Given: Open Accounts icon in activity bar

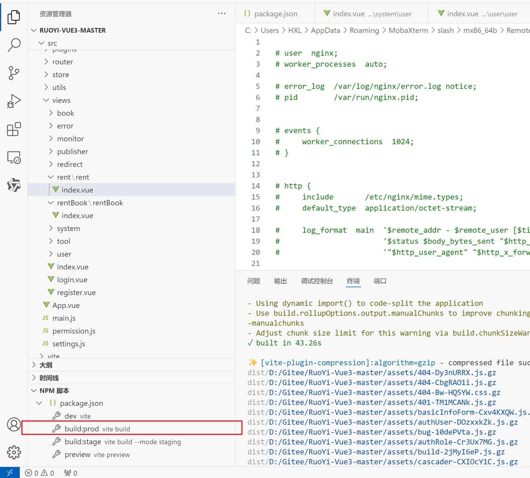Looking at the screenshot, I should point(14,424).
